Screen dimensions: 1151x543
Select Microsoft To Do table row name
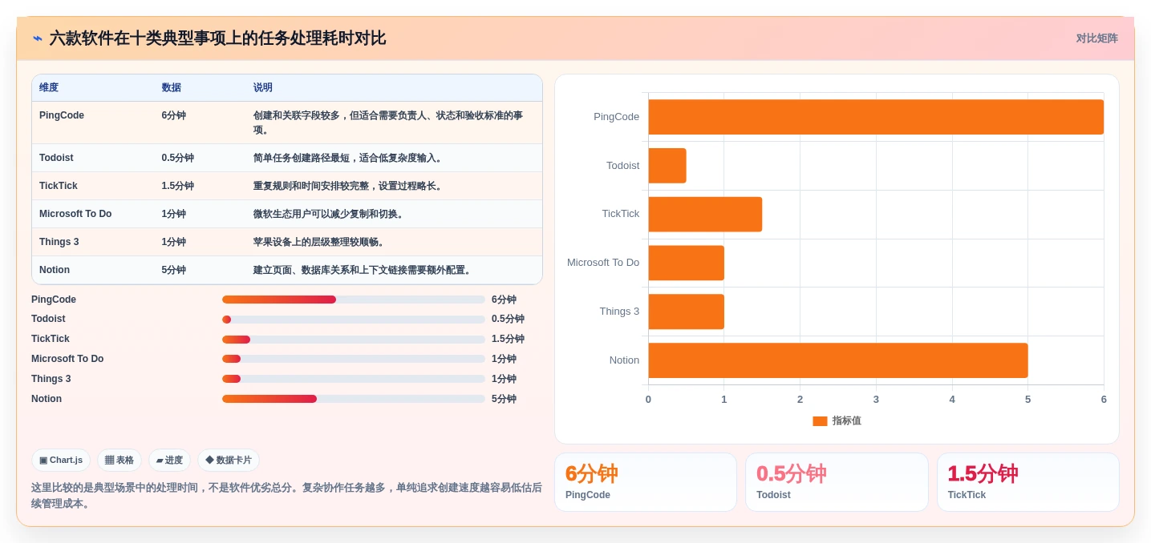point(75,214)
